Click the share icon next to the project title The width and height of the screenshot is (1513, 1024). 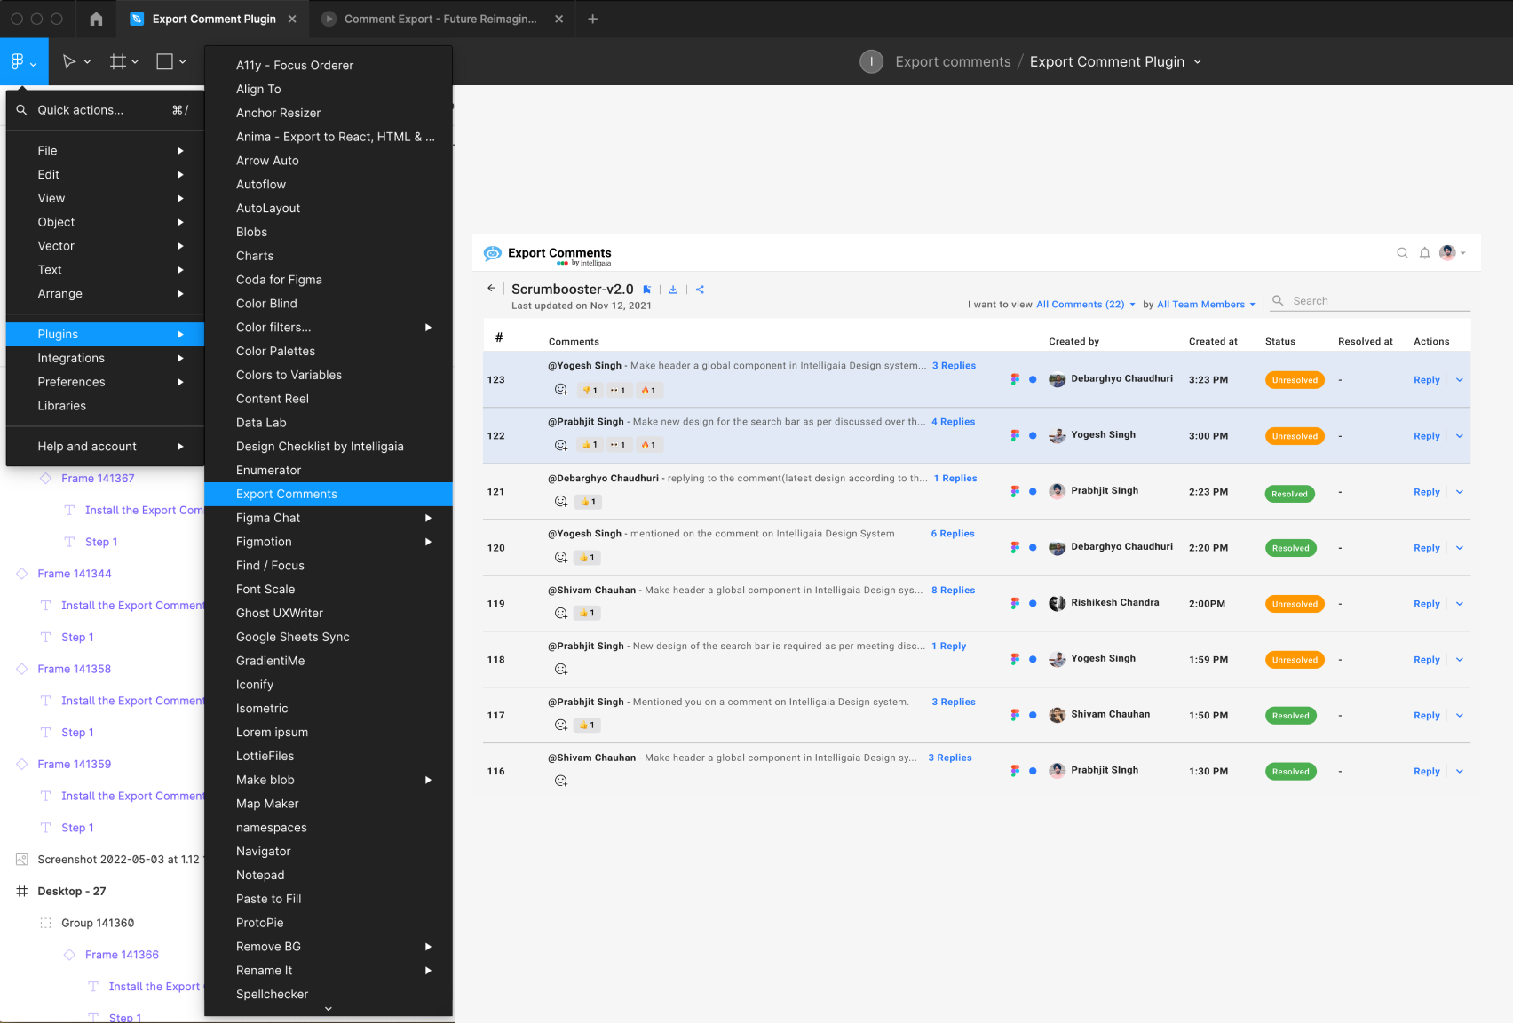[700, 289]
